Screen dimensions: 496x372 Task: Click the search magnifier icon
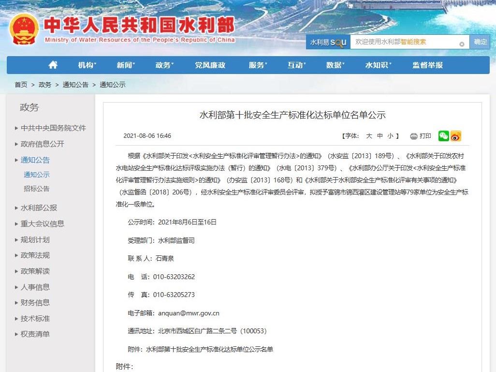(462, 44)
